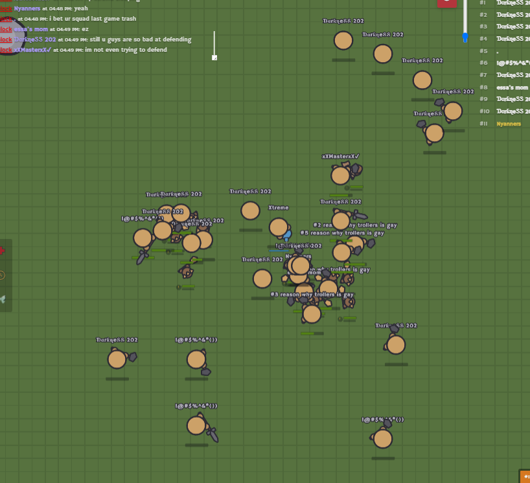Select the player labeled Xtreme
The image size is (530, 483).
click(x=279, y=227)
